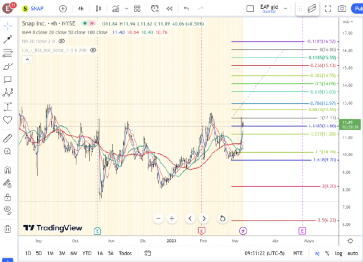Create an alert with the clock icon
Image resolution: width=363 pixels, height=262 pixels.
155,9
